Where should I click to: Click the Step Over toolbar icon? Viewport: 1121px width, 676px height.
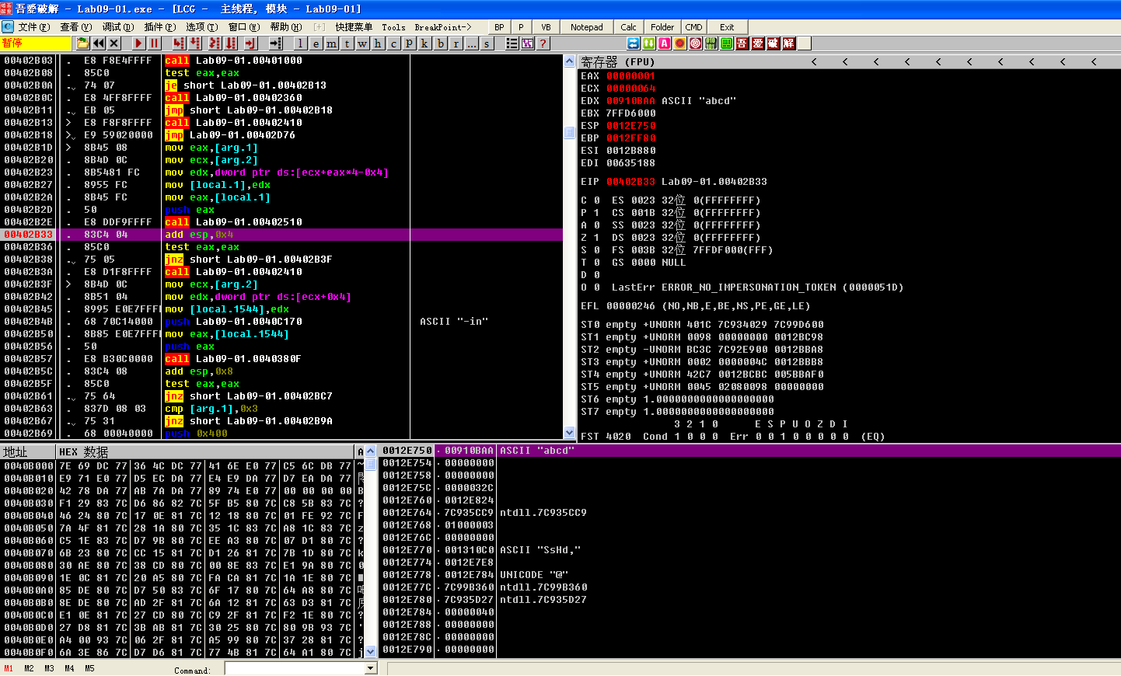pyautogui.click(x=196, y=44)
